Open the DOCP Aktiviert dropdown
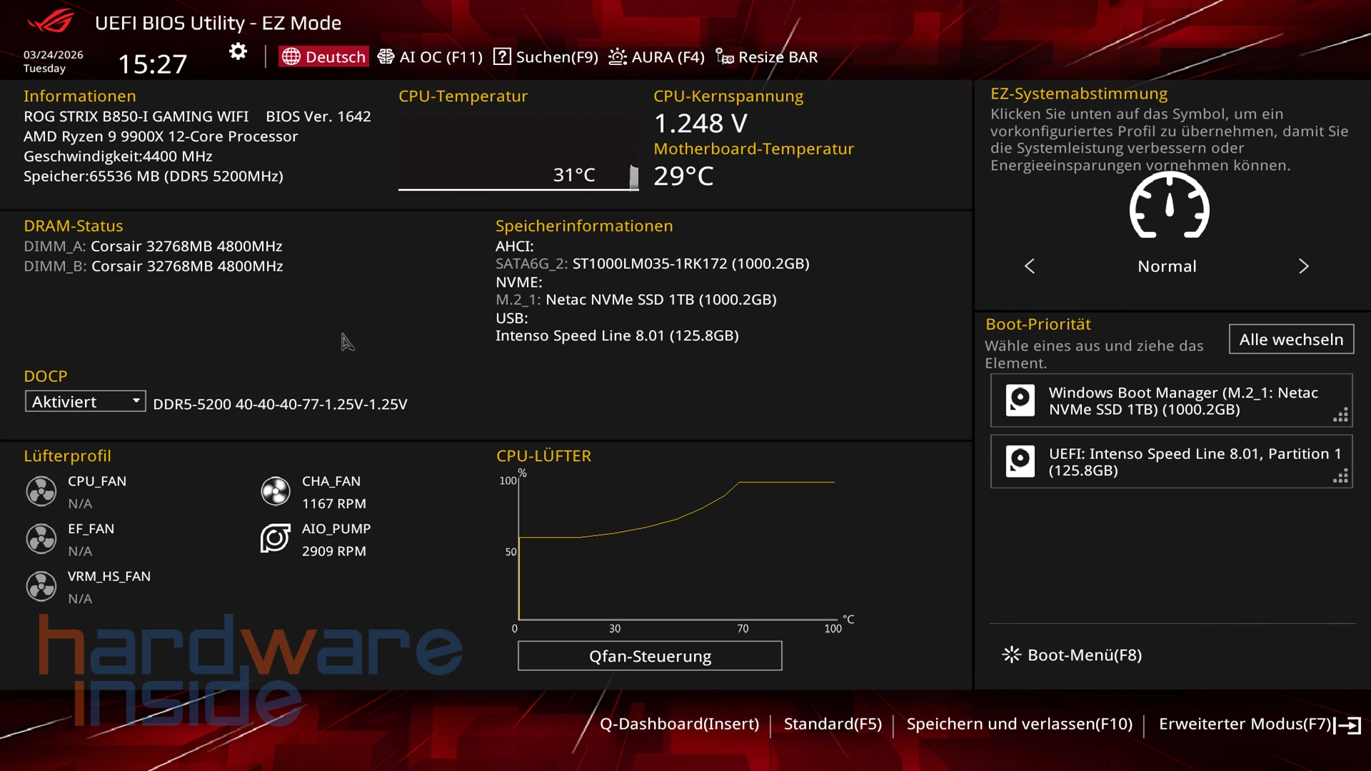 point(85,401)
